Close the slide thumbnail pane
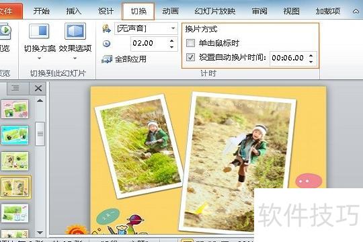 38,88
